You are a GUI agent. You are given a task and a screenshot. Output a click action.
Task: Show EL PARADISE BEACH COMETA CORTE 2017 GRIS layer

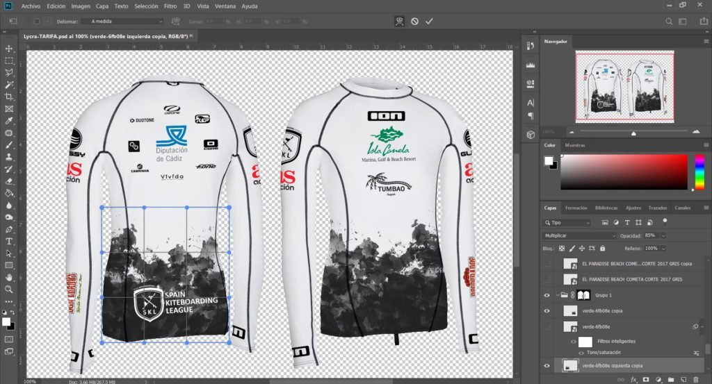pos(547,279)
